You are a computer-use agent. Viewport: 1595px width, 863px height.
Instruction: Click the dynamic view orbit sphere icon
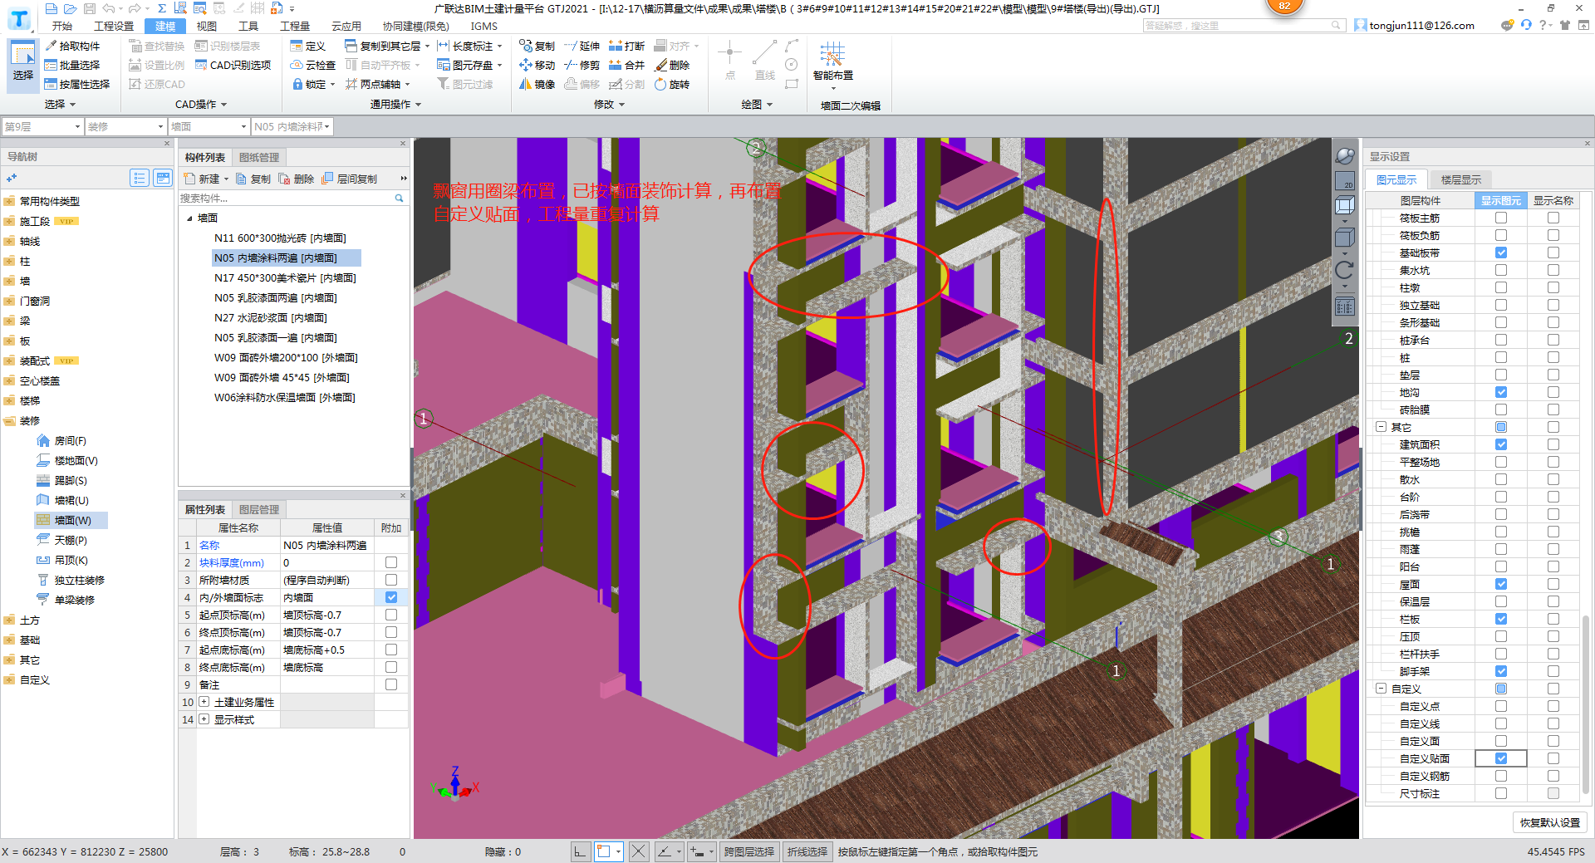1345,156
